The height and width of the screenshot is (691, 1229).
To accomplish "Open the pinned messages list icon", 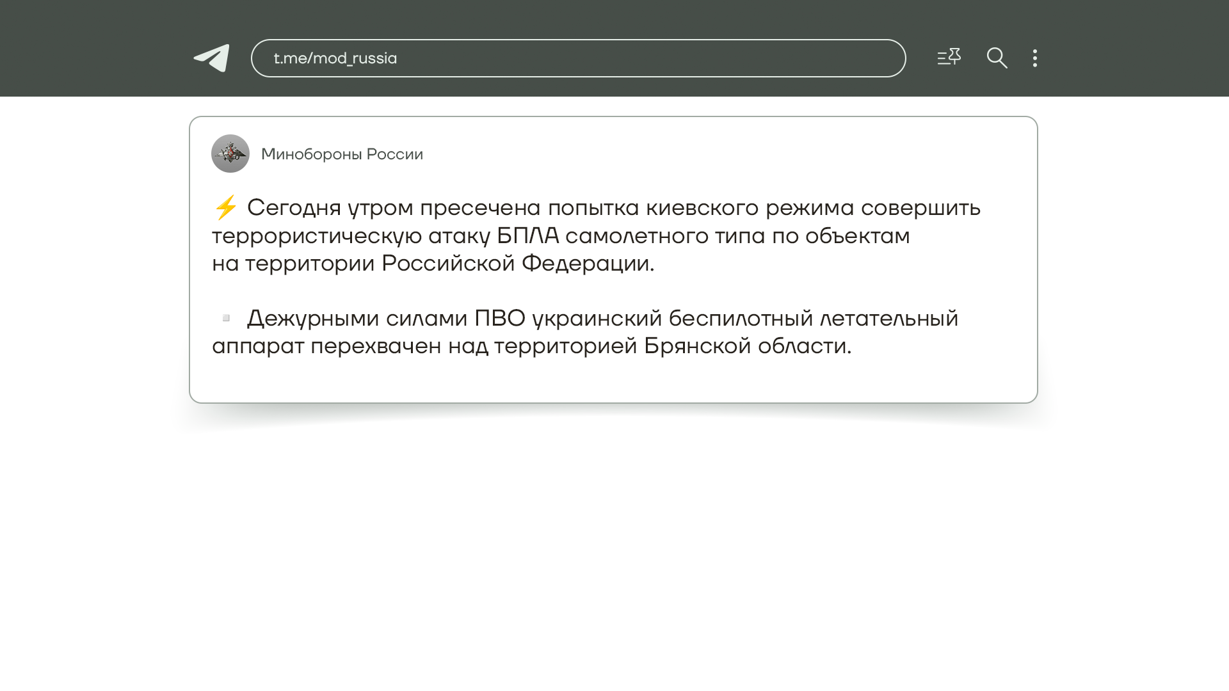I will click(949, 58).
